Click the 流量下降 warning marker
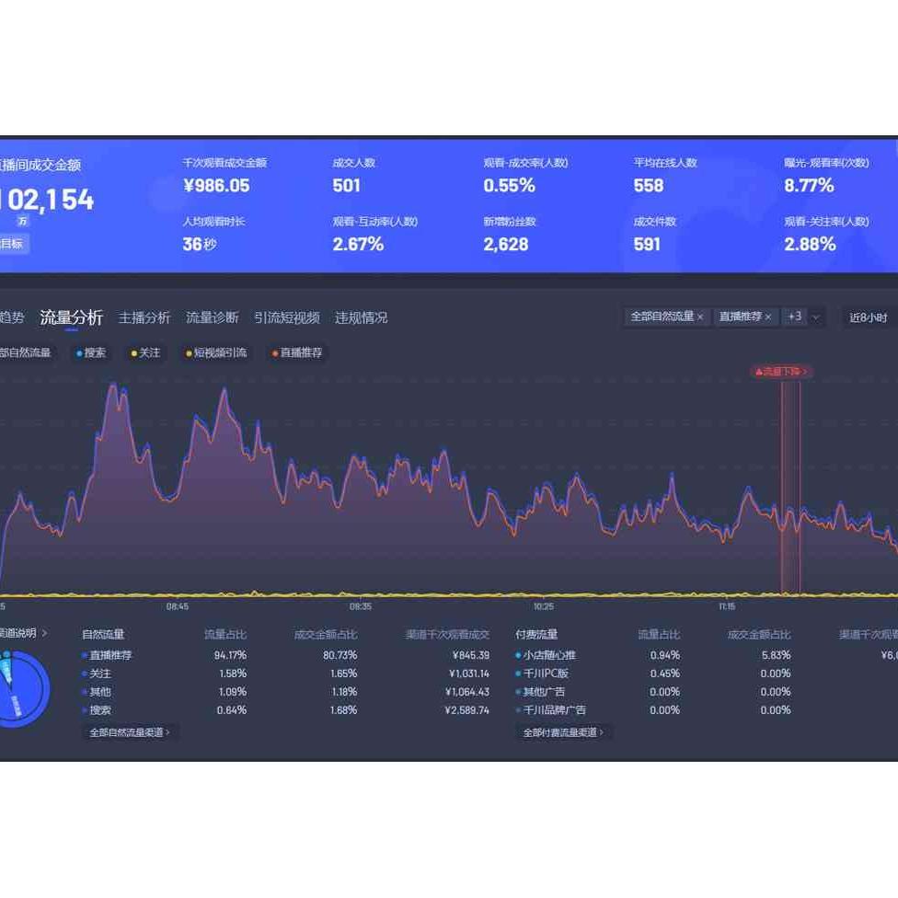The width and height of the screenshot is (898, 898). 781,372
